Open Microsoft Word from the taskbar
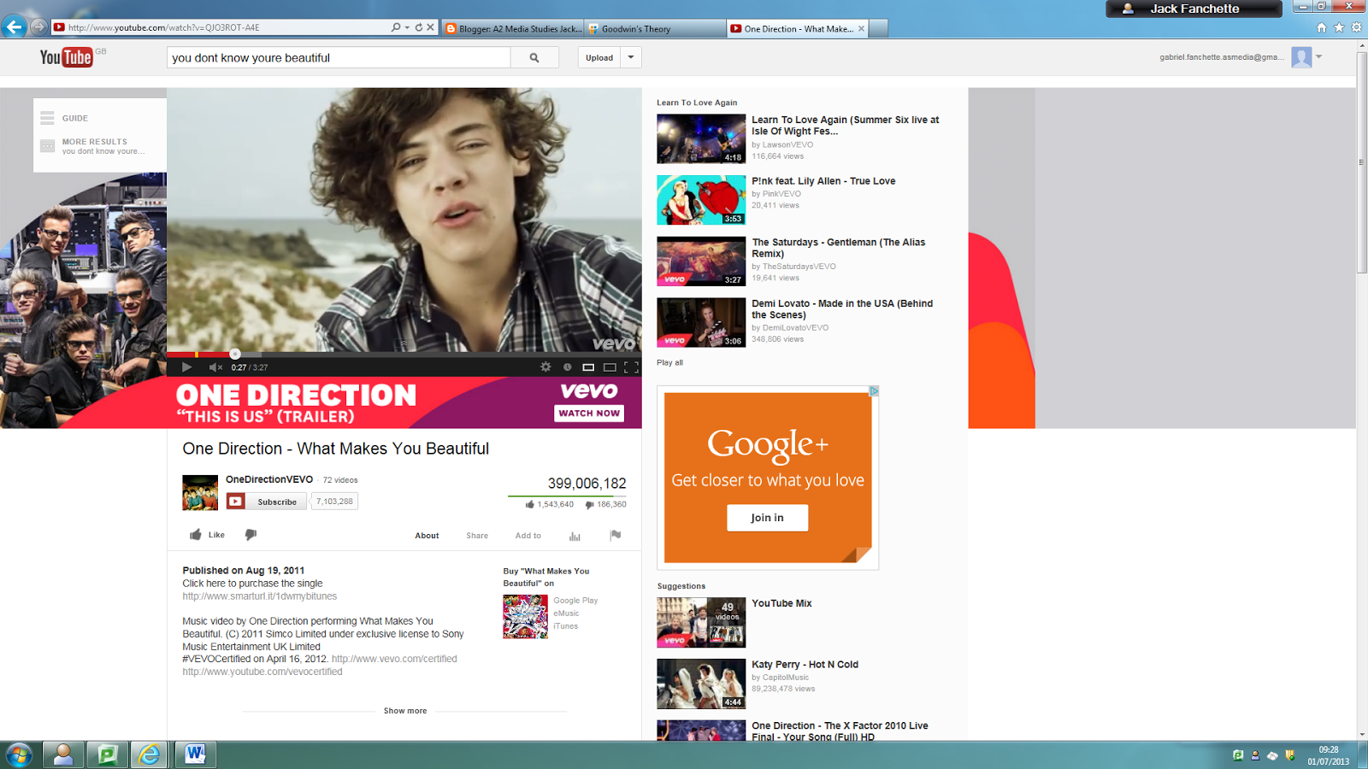This screenshot has width=1368, height=769. click(195, 754)
